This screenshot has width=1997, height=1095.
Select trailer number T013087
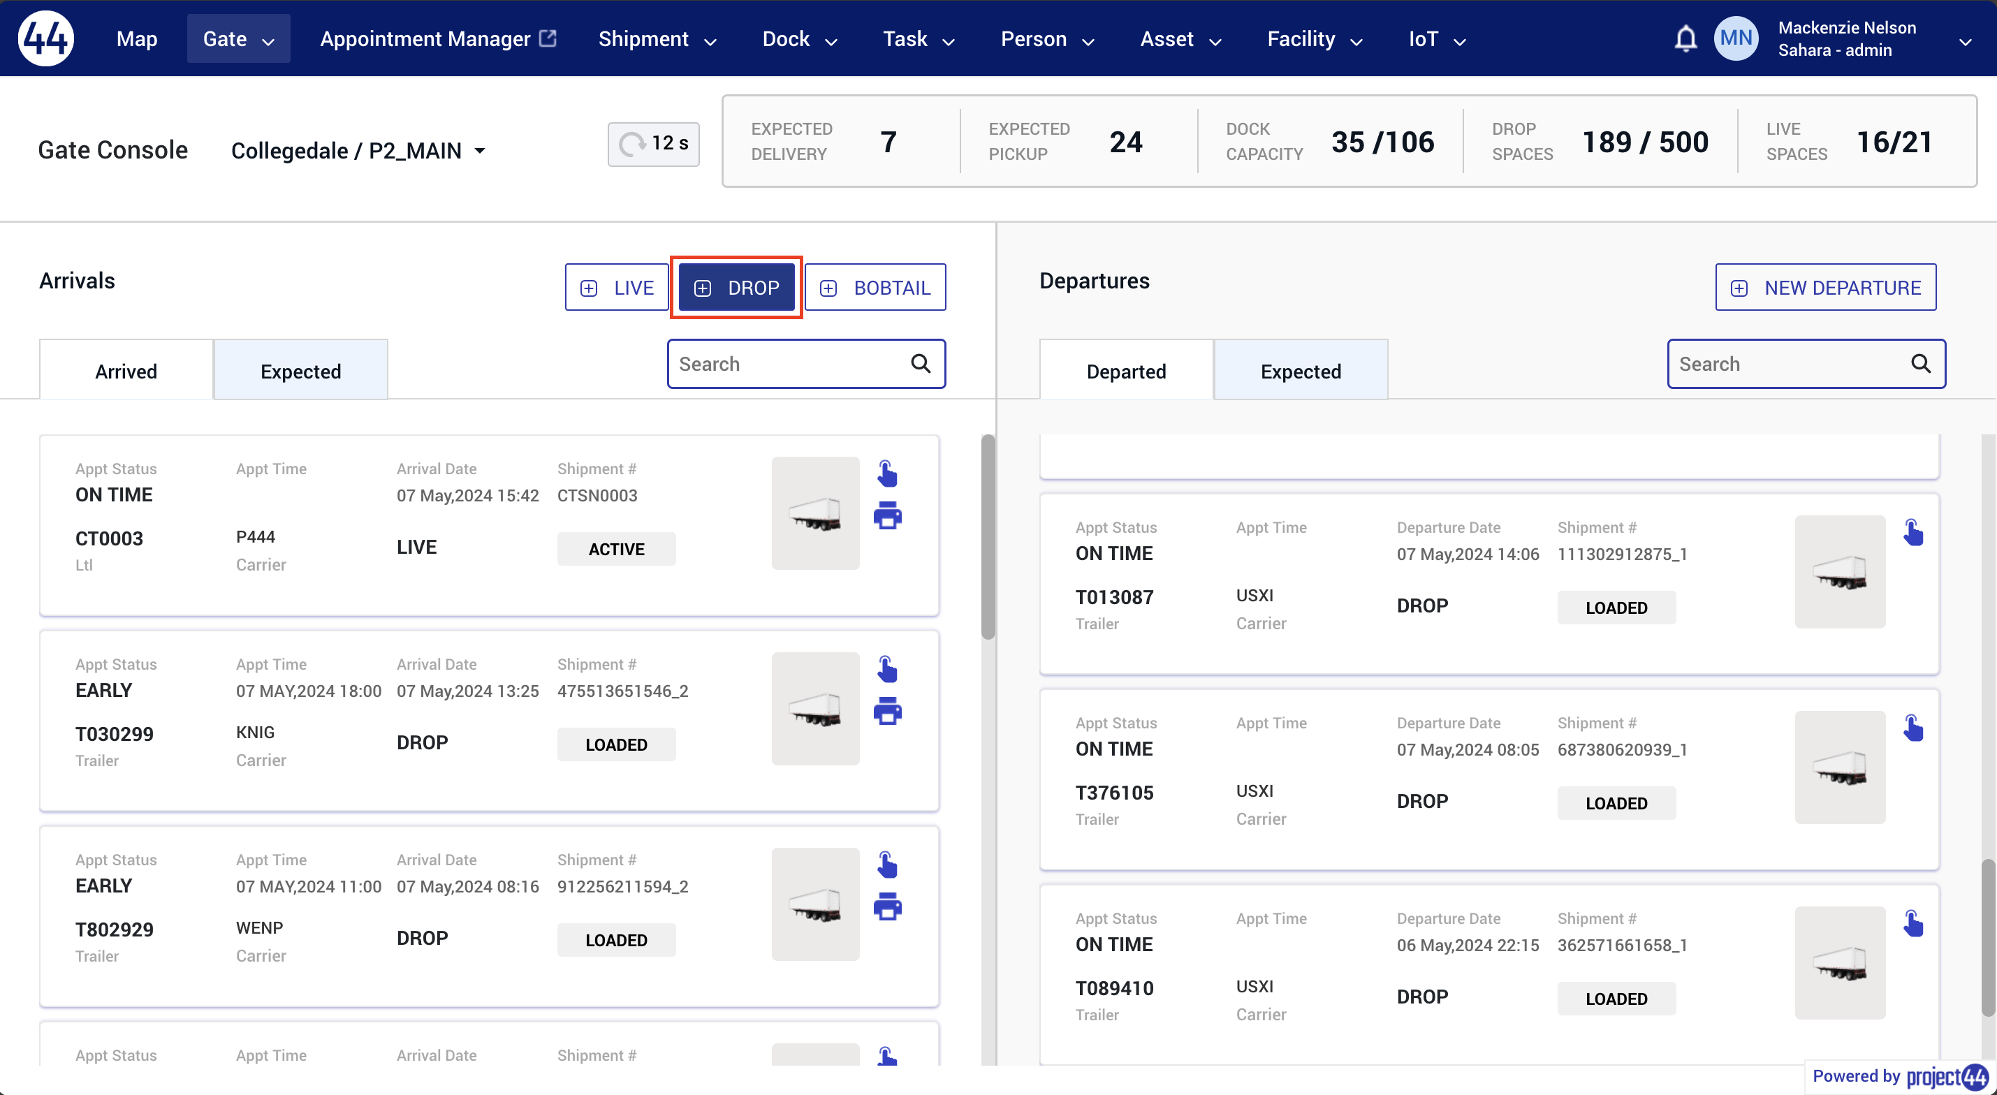(1114, 596)
